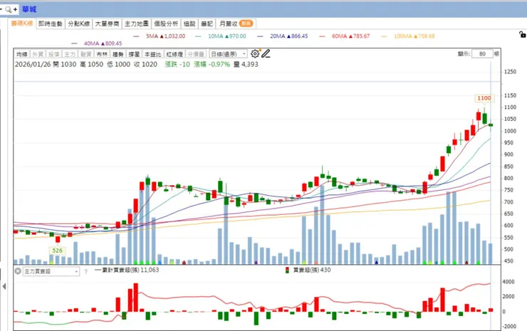Toggle the 分價量 volume profile button
This screenshot has height=331, width=527.
pos(196,54)
